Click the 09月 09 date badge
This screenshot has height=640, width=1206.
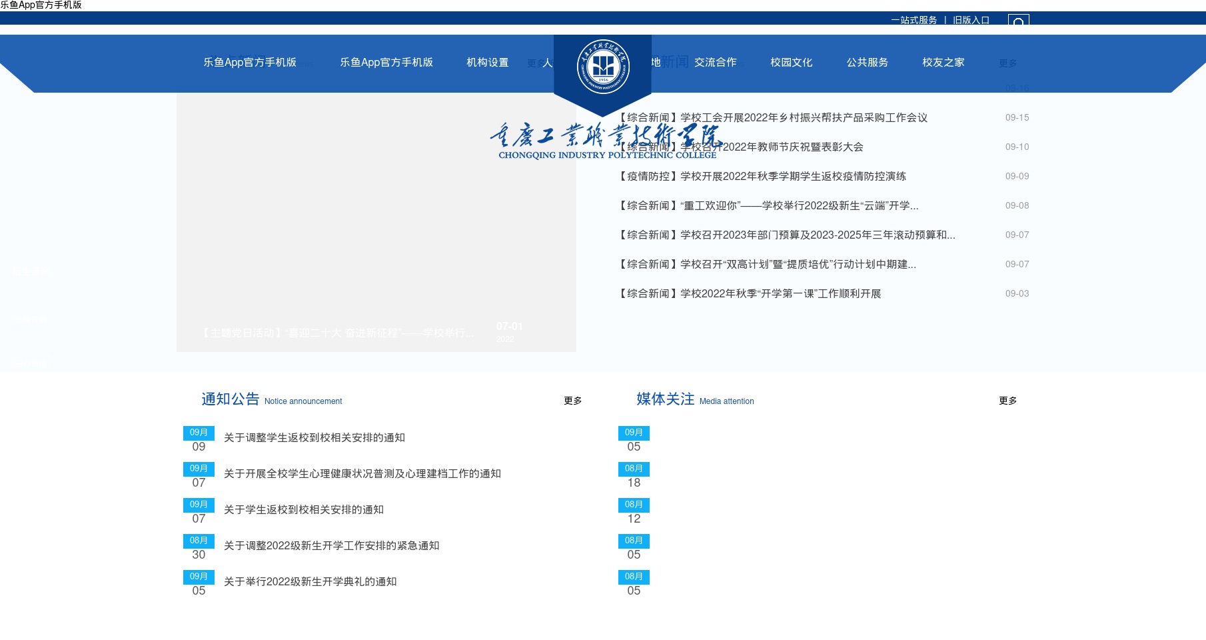(199, 439)
